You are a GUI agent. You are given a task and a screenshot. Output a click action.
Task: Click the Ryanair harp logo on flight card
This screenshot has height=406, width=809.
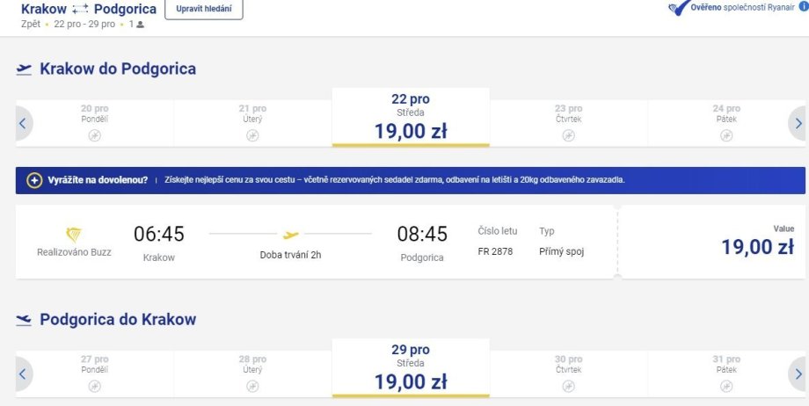point(74,234)
